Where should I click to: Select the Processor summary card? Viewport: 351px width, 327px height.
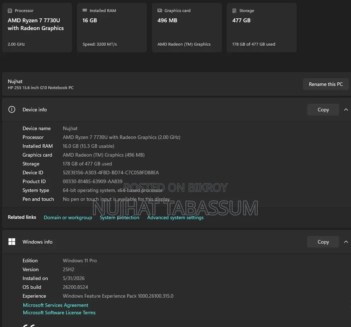click(37, 28)
